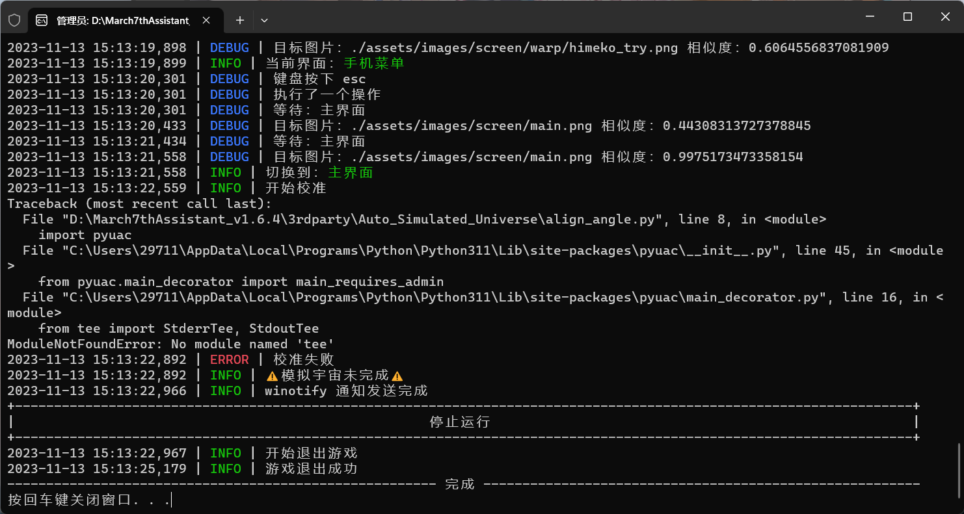Screen dimensions: 964x514
Task: Open a new terminal tab with the plus button
Action: (x=239, y=20)
